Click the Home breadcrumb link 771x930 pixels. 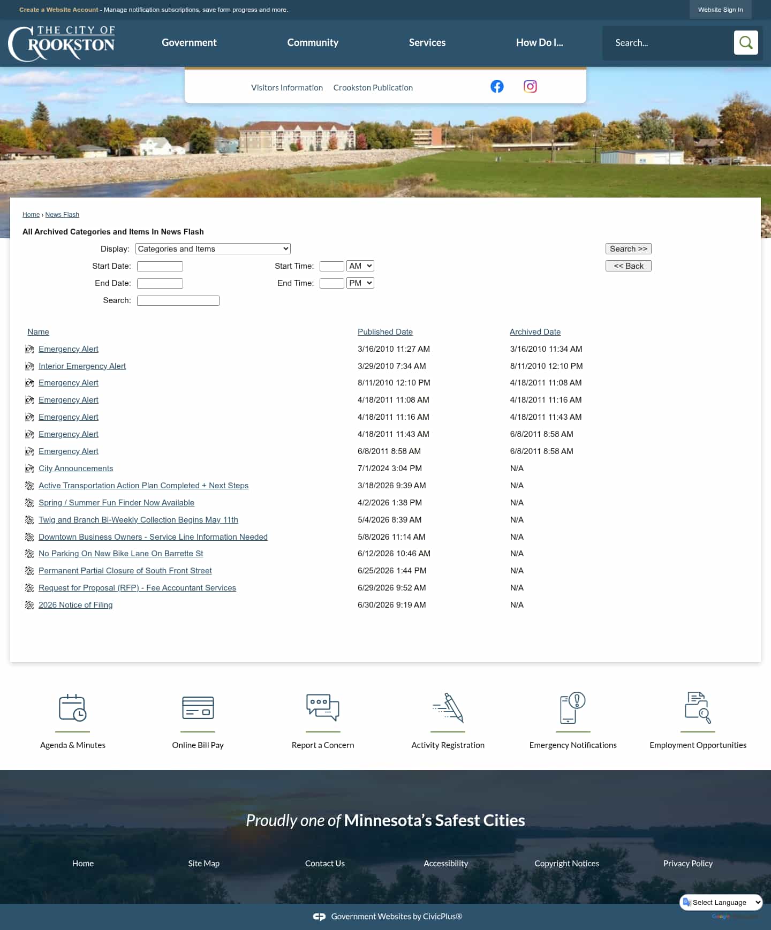click(31, 215)
